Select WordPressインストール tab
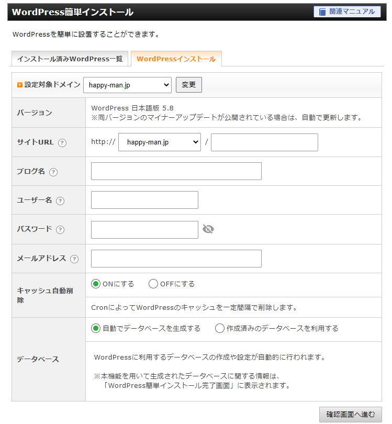The width and height of the screenshot is (392, 424). (x=176, y=59)
